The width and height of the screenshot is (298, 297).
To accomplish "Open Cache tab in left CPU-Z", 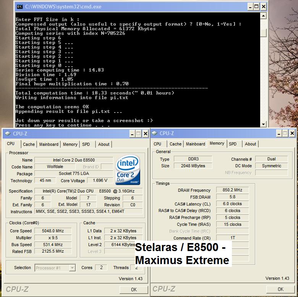I will click(x=29, y=144).
